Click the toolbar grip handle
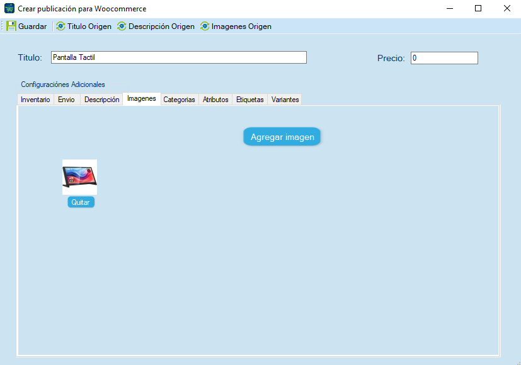The height and width of the screenshot is (365, 521). 3,26
